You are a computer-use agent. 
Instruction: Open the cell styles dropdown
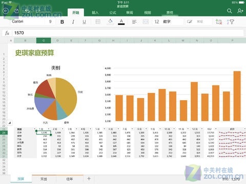[198, 21]
